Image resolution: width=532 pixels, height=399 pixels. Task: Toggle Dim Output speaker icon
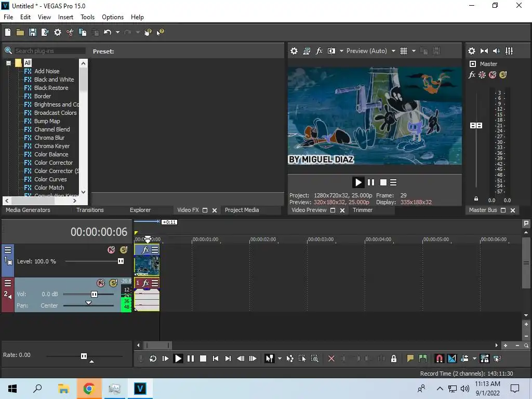[x=496, y=51]
